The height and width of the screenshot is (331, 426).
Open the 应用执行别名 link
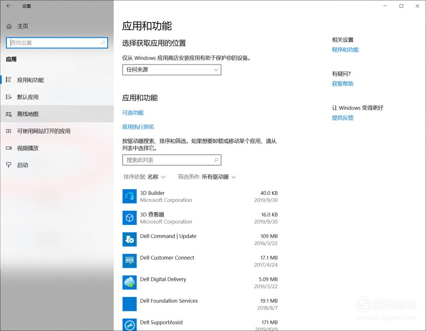coord(138,127)
